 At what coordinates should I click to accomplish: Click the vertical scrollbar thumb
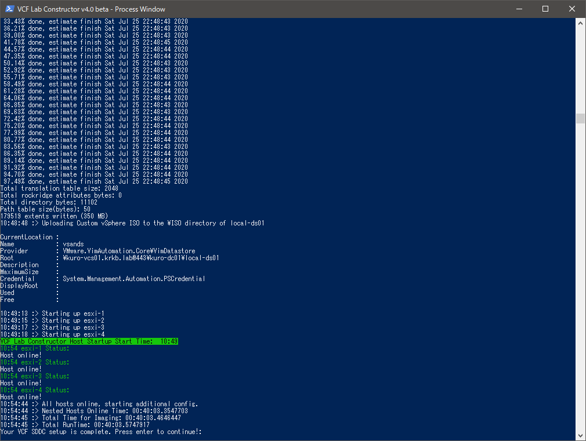coord(581,118)
